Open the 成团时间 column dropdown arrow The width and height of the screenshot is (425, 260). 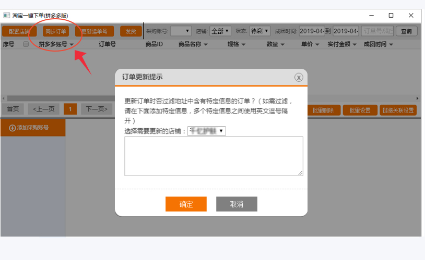click(391, 44)
